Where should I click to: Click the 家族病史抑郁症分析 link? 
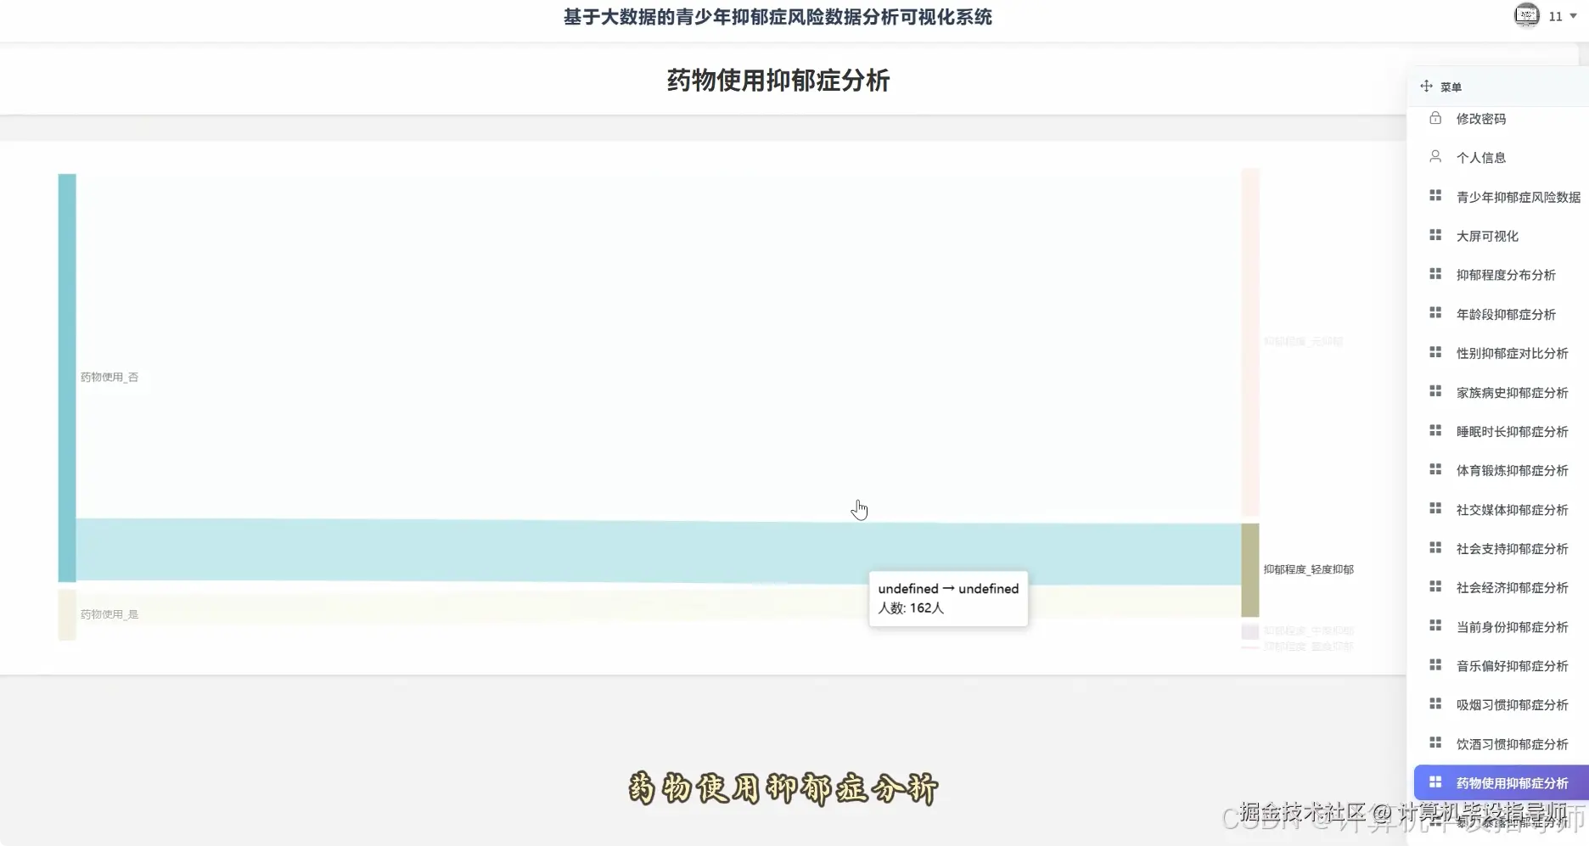click(1513, 391)
